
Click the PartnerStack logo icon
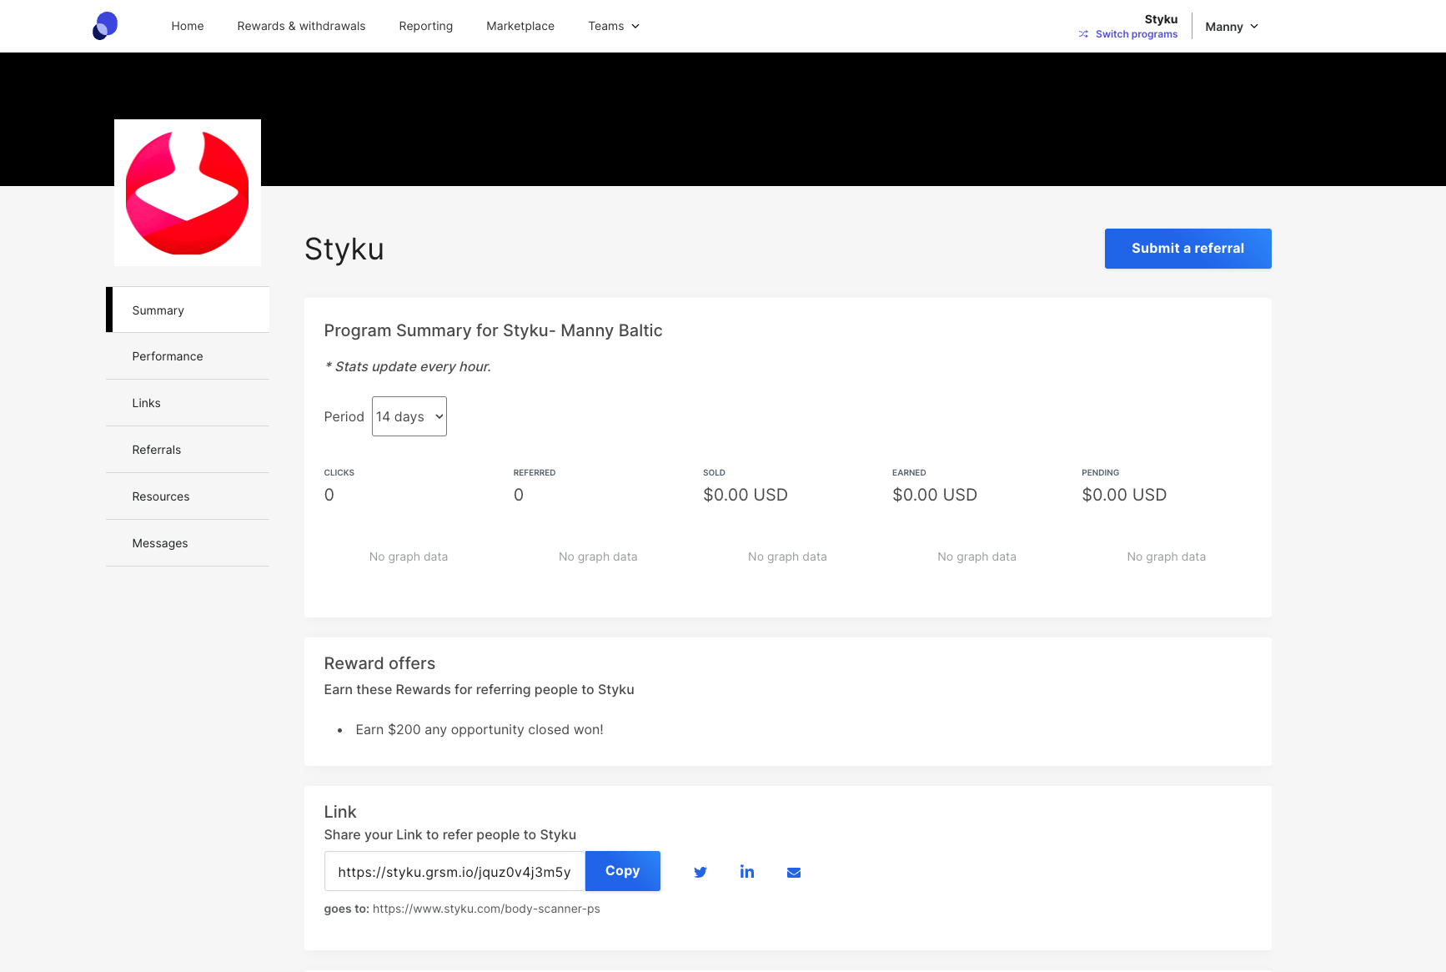pyautogui.click(x=105, y=26)
